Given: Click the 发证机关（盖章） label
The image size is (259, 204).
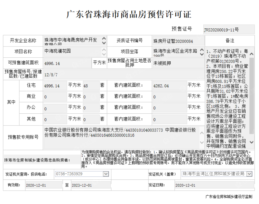Looking at the screenshot, I should point(162,174).
